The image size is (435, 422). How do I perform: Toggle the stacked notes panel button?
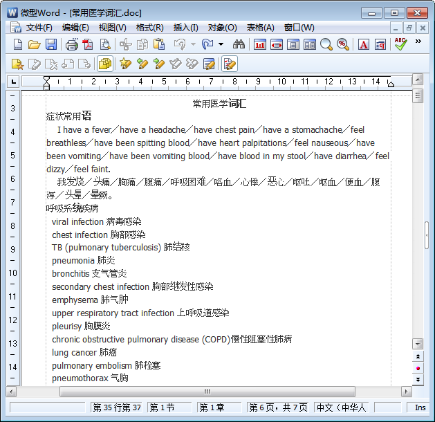(x=105, y=64)
